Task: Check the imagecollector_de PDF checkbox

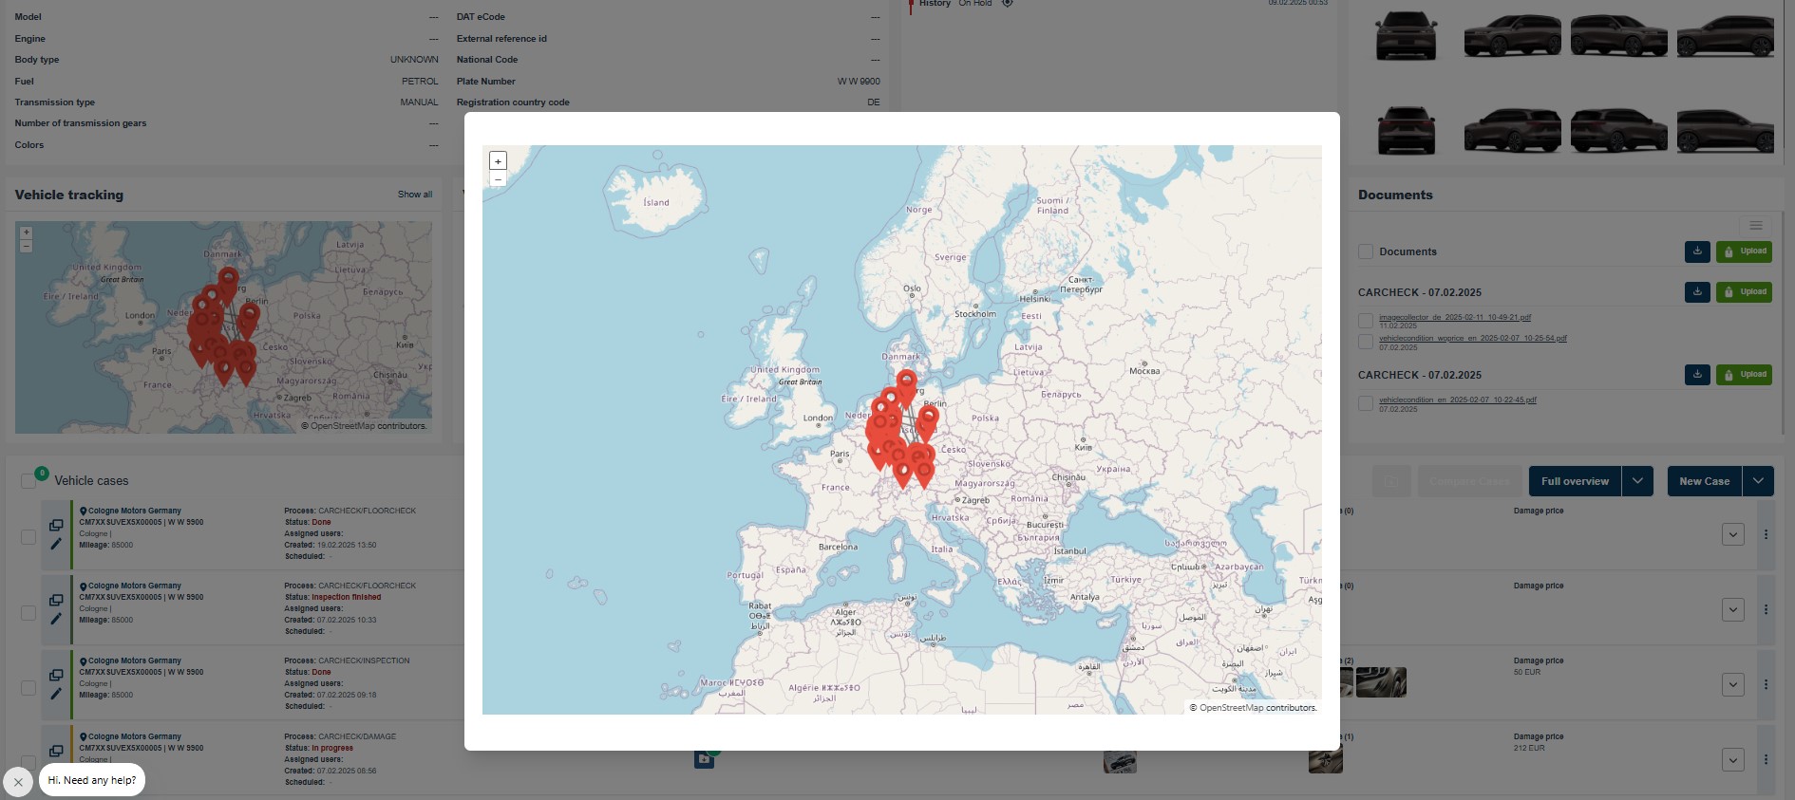Action: (x=1366, y=321)
